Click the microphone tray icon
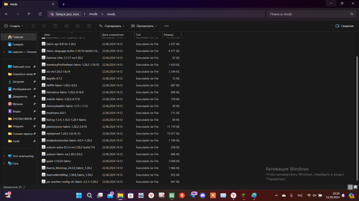Screen dimensions: 359x201 click(291, 196)
